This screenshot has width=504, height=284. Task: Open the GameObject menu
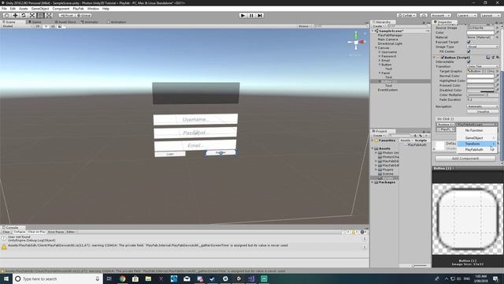point(40,9)
